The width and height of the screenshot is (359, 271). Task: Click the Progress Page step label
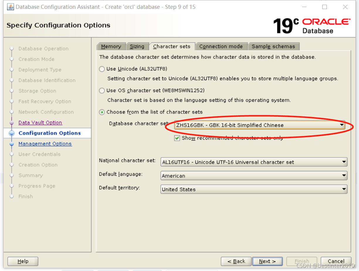click(x=37, y=186)
